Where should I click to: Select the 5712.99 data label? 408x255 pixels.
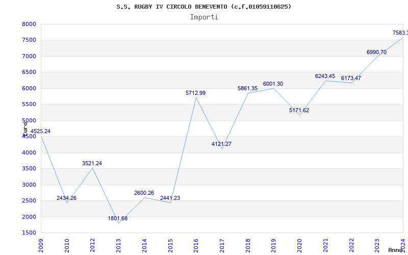196,93
